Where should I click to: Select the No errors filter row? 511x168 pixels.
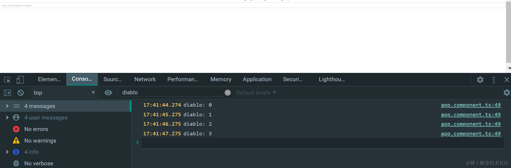[36, 129]
